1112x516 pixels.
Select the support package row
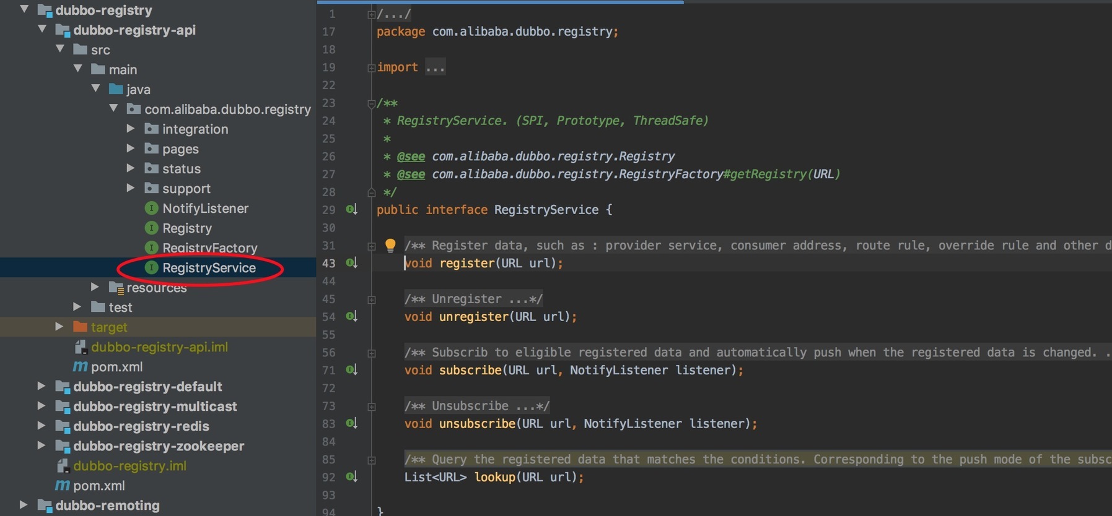click(158, 188)
